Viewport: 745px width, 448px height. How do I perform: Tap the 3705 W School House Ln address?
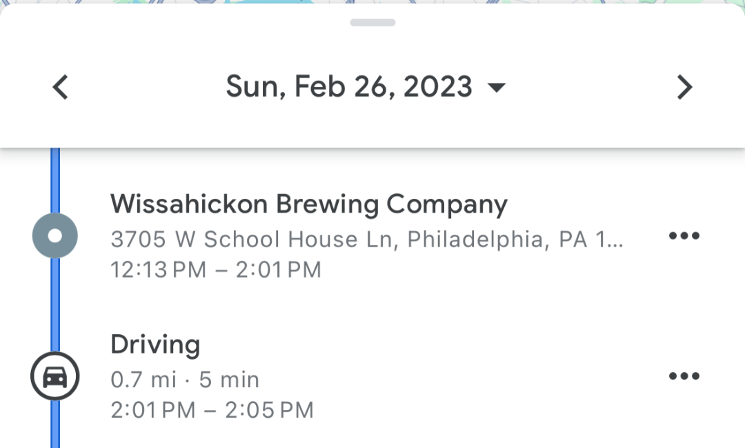click(366, 240)
